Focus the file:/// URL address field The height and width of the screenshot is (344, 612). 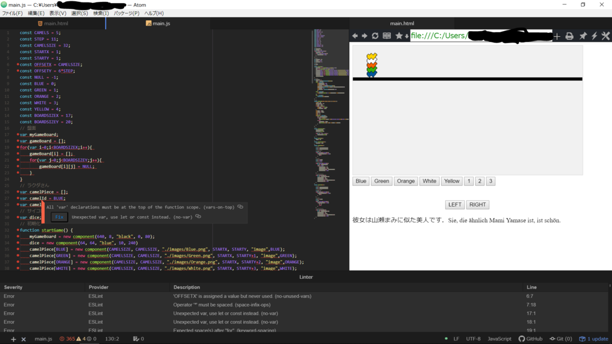pos(481,36)
